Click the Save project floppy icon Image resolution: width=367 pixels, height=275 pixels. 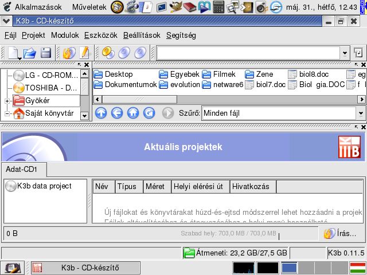46,53
